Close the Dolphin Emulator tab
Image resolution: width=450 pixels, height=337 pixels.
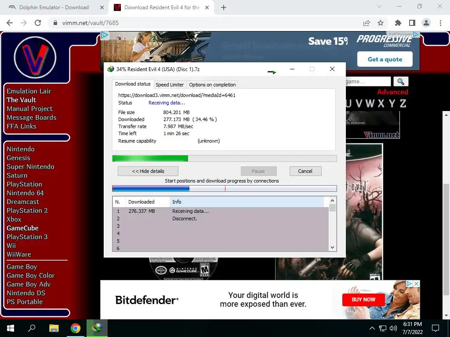102,7
